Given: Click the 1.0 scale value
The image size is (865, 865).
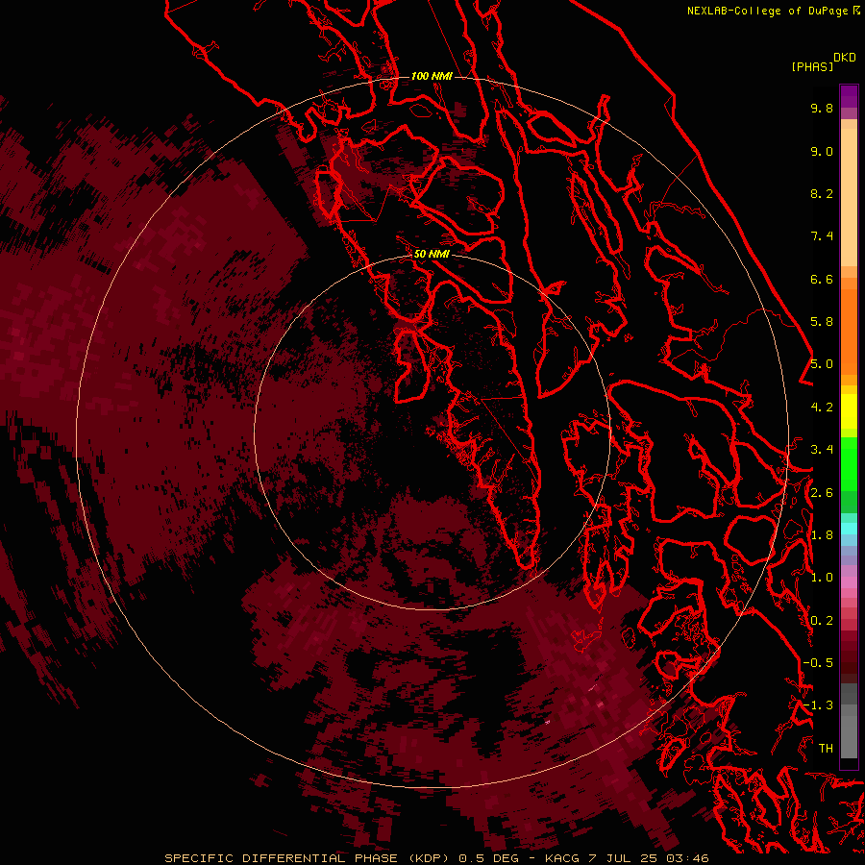Looking at the screenshot, I should click(822, 578).
